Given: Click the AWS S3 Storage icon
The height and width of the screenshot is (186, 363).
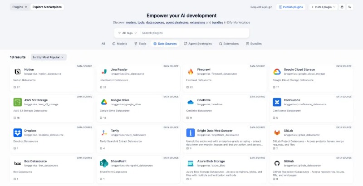Looking at the screenshot, I should pyautogui.click(x=18, y=102).
